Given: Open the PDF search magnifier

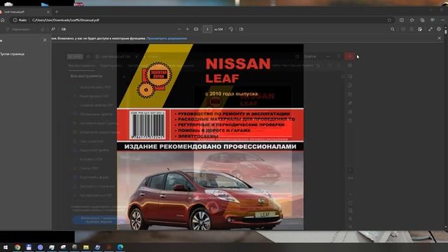Looking at the screenshot, I should pyautogui.click(x=393, y=29).
